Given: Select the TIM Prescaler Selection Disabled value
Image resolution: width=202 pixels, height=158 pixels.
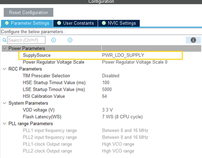Looking at the screenshot, I should coord(110,76).
